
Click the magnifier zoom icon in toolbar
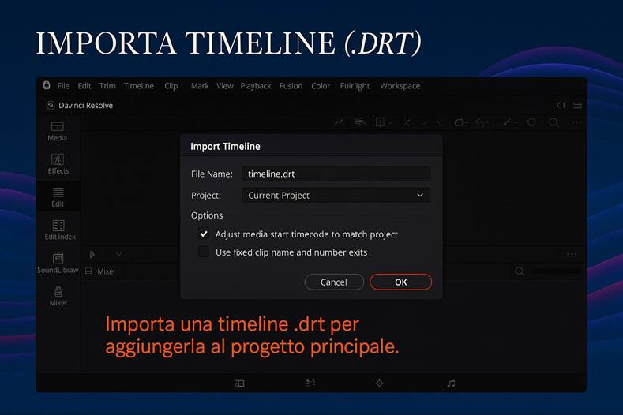click(x=554, y=123)
